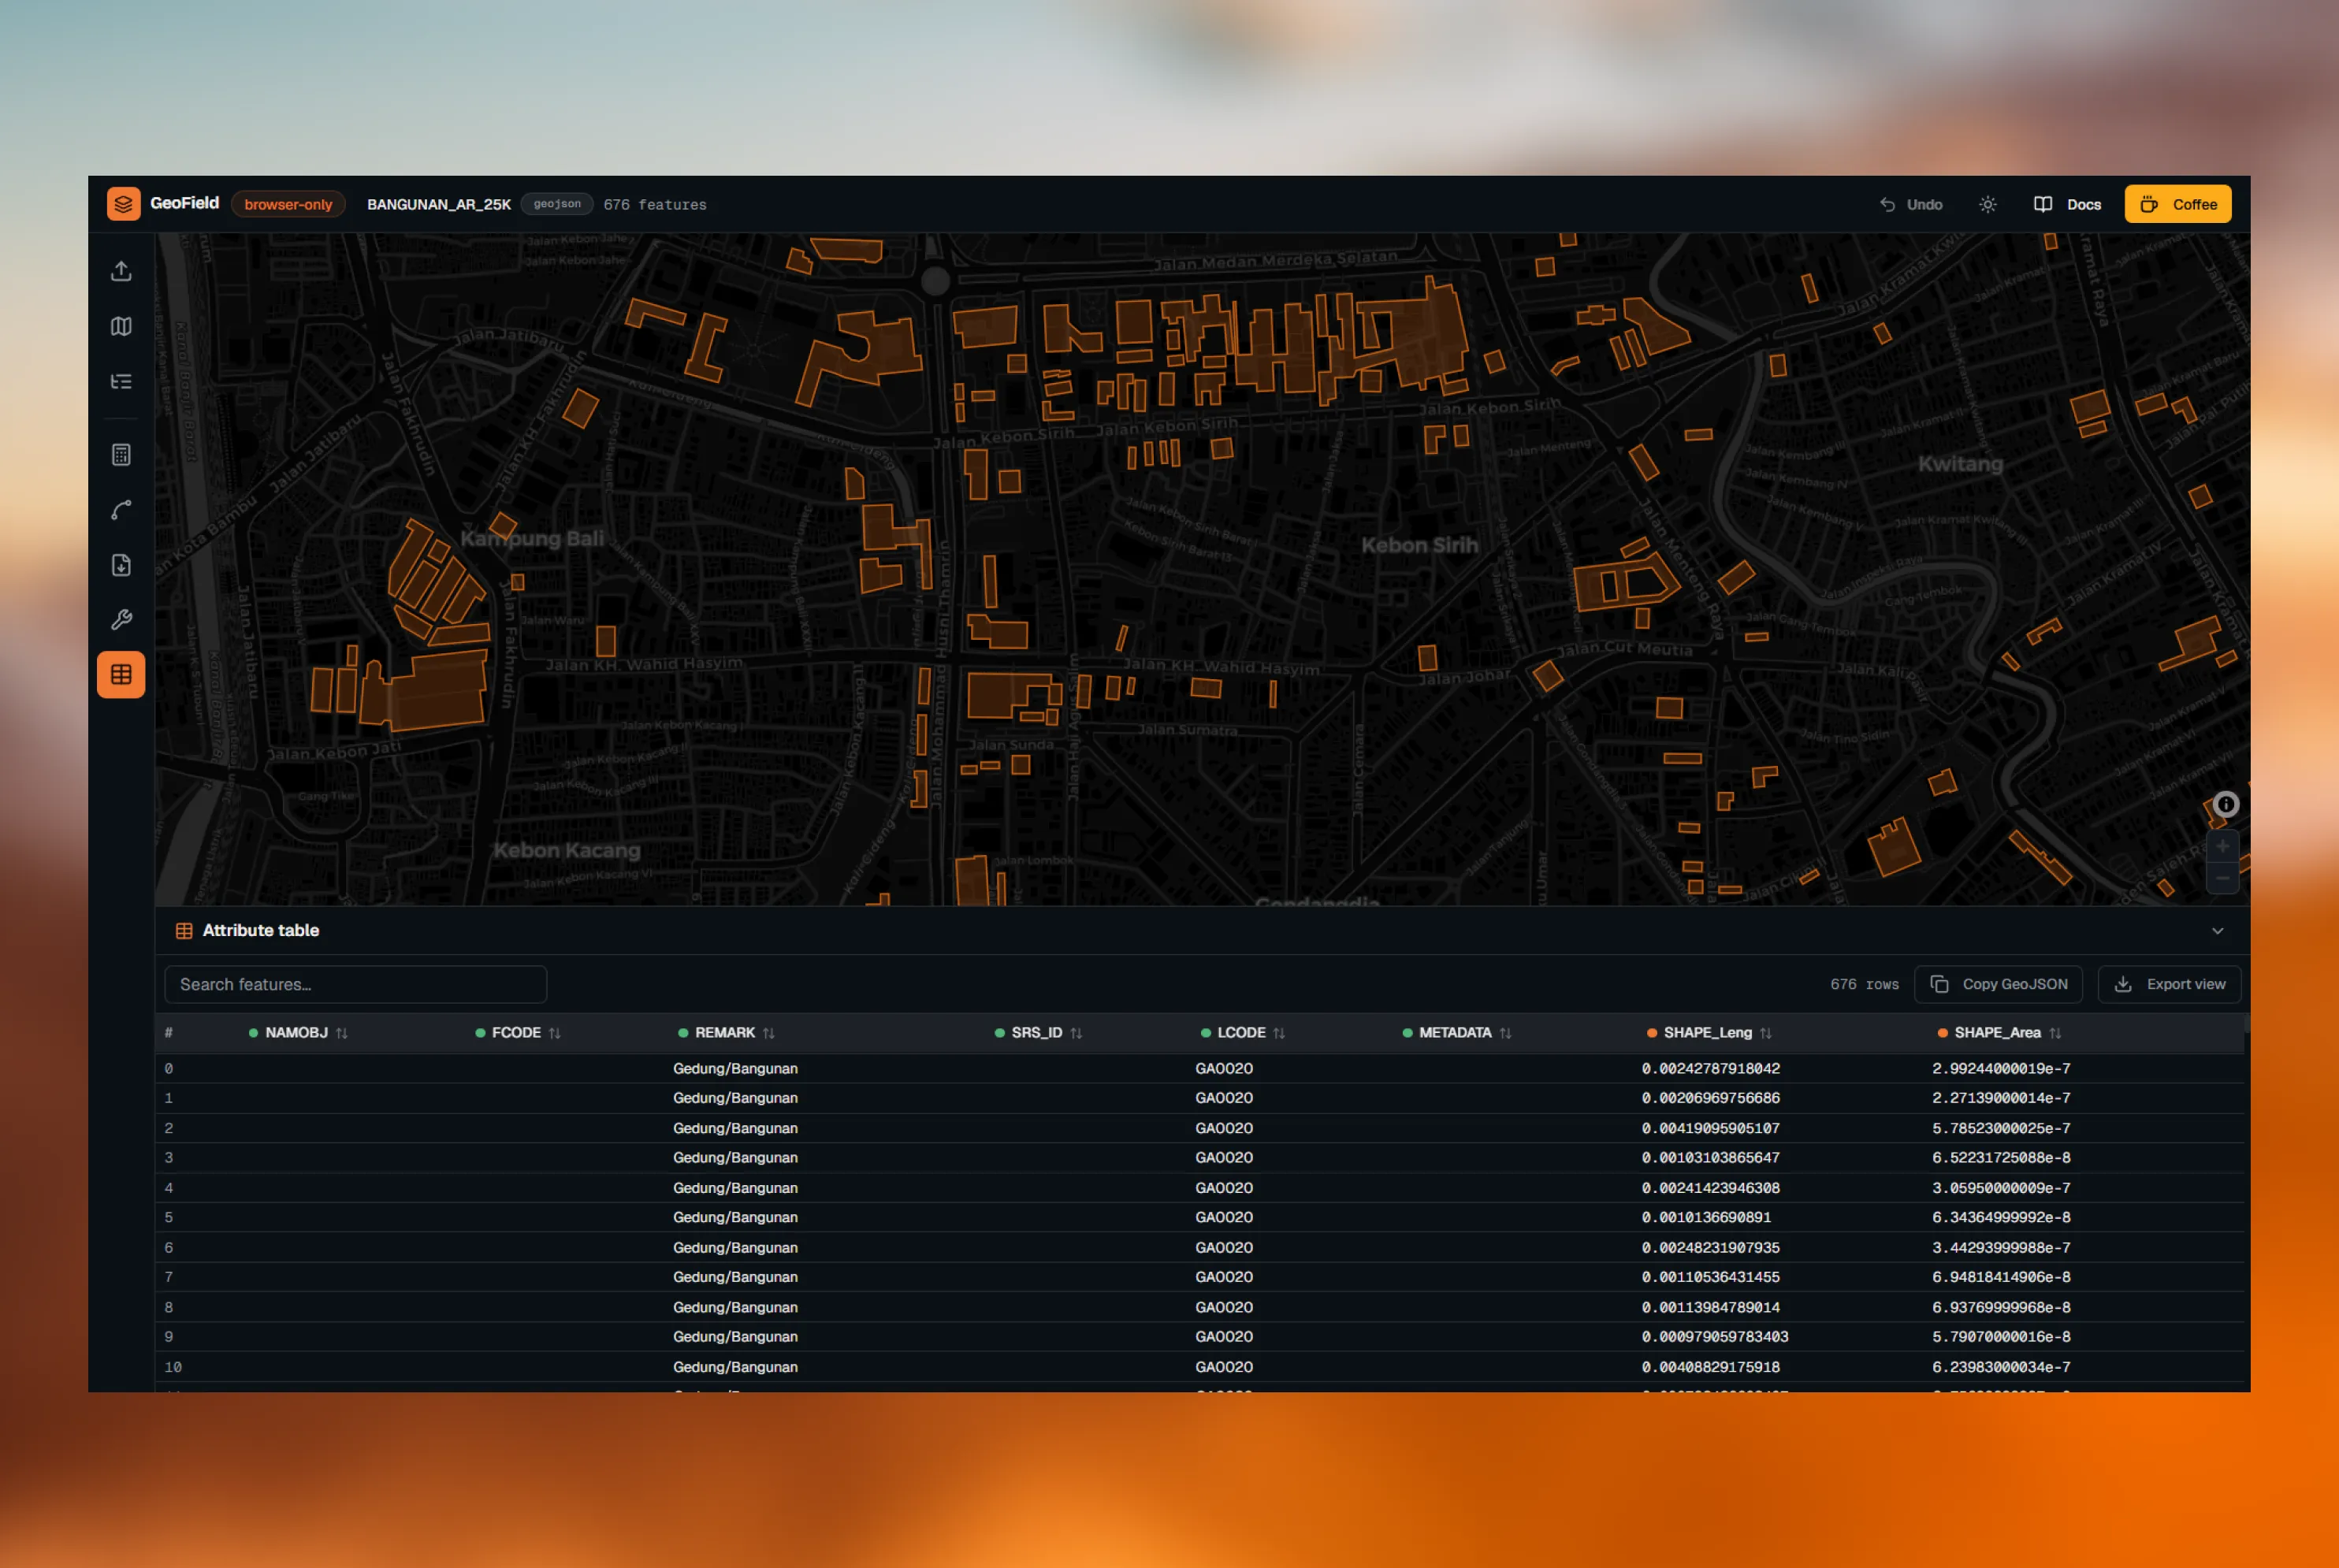Click the Coffee button
Viewport: 2339px width, 1568px height.
coord(2178,204)
